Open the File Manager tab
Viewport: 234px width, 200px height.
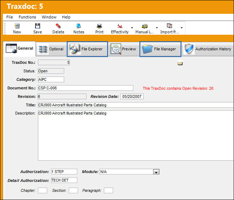pyautogui.click(x=160, y=49)
